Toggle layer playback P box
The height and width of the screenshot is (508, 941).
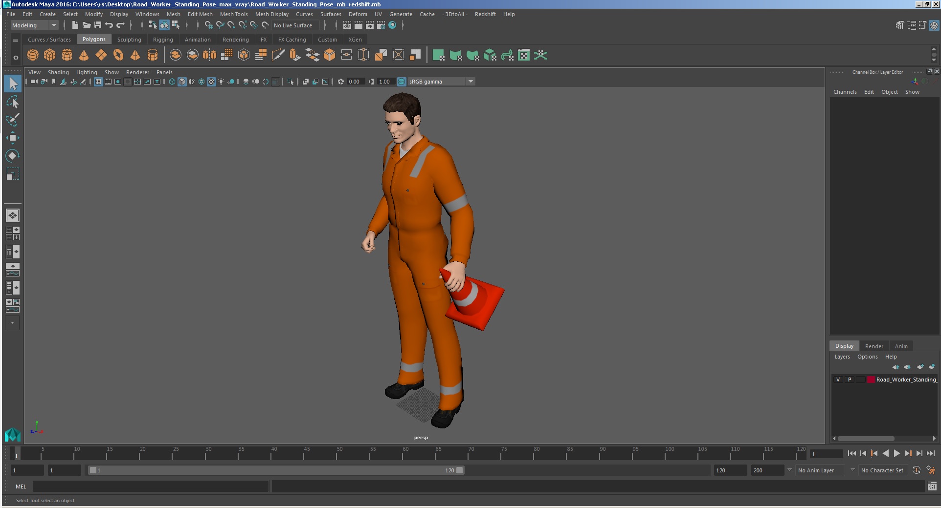pos(850,380)
